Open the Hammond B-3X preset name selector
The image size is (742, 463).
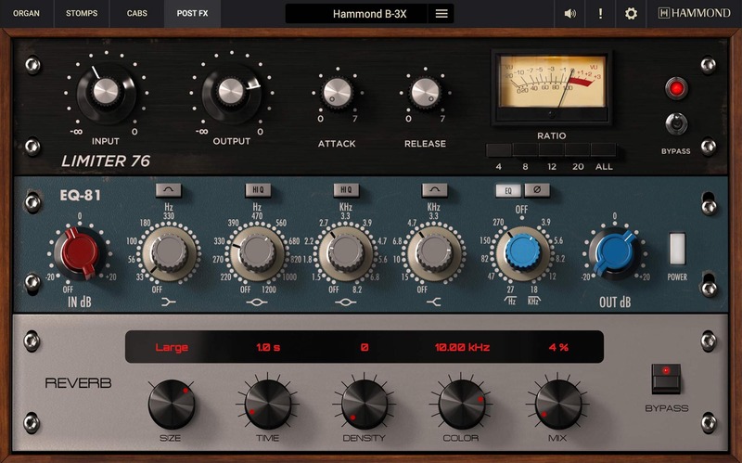tap(358, 14)
